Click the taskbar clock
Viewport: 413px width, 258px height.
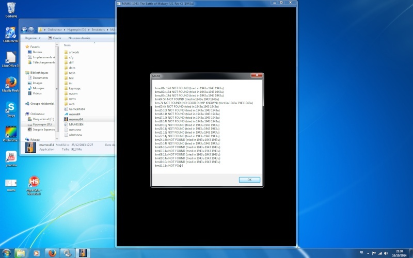click(x=399, y=253)
